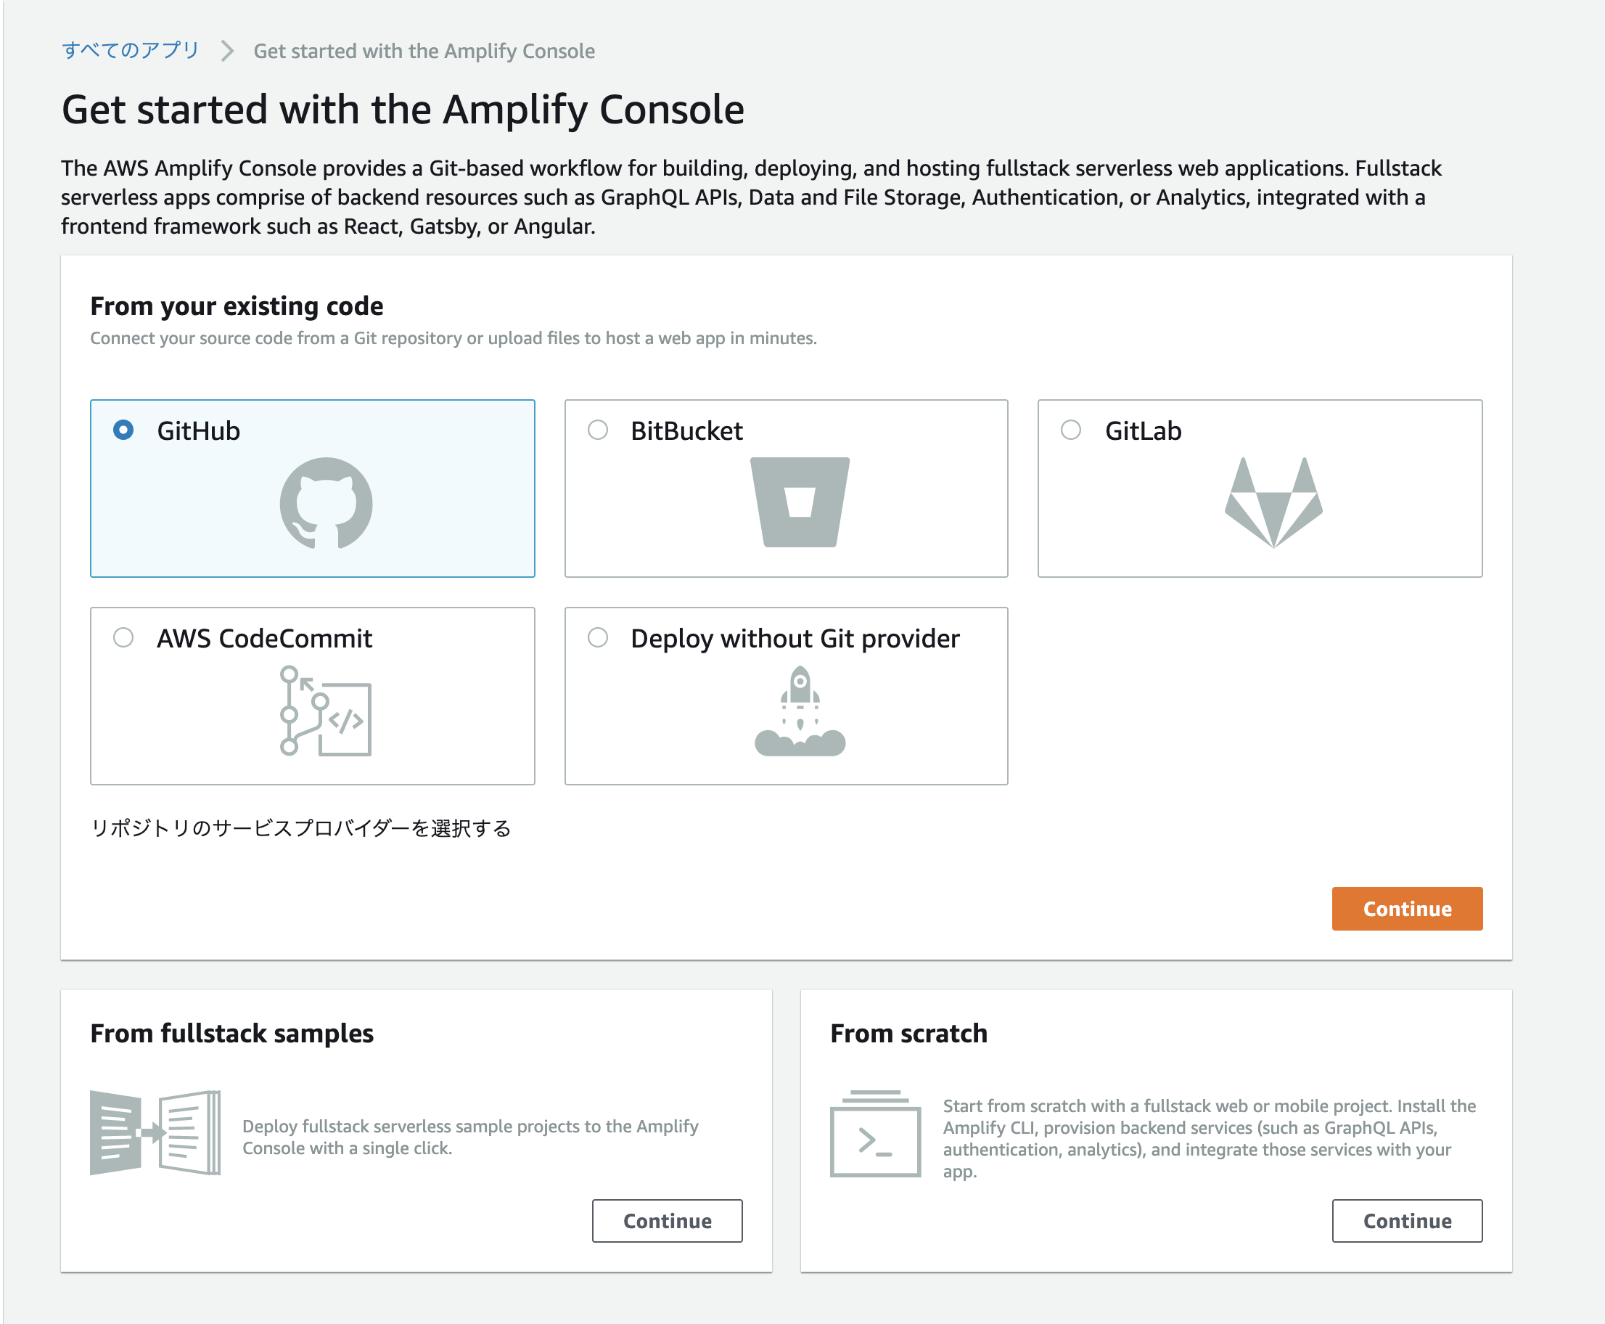Click the fullstack samples document icon
The image size is (1605, 1324).
pyautogui.click(x=155, y=1132)
